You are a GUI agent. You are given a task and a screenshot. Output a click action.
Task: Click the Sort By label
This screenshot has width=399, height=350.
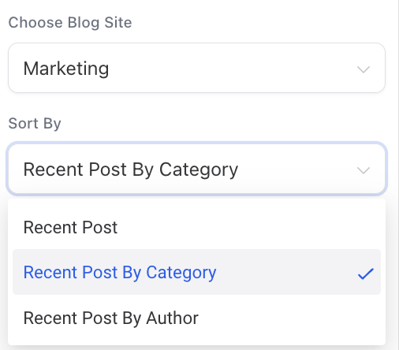35,124
